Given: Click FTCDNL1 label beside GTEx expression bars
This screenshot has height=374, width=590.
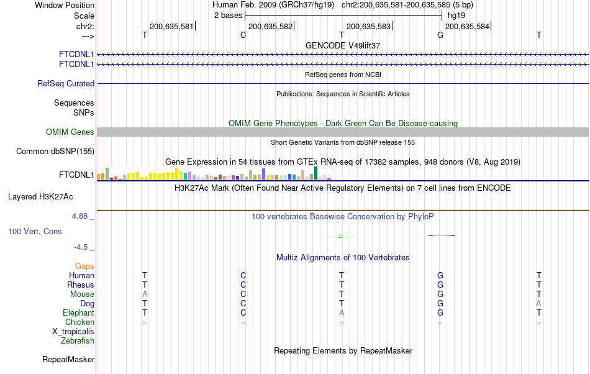Looking at the screenshot, I should (x=76, y=175).
